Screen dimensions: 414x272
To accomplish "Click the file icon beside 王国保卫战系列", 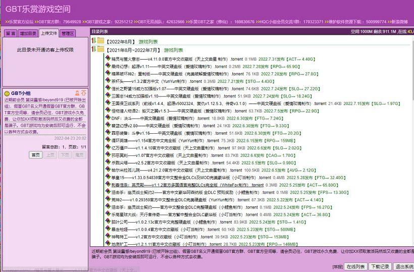I will 108,102.
